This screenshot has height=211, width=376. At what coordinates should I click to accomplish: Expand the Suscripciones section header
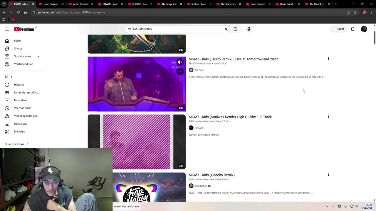(x=17, y=144)
